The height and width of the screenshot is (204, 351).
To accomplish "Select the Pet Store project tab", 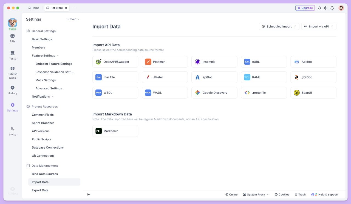I will (x=56, y=8).
